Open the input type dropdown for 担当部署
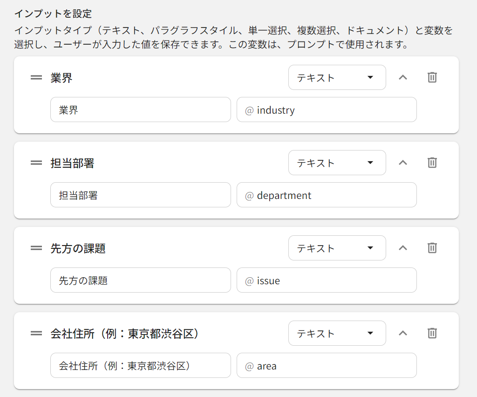This screenshot has width=477, height=397. click(337, 163)
